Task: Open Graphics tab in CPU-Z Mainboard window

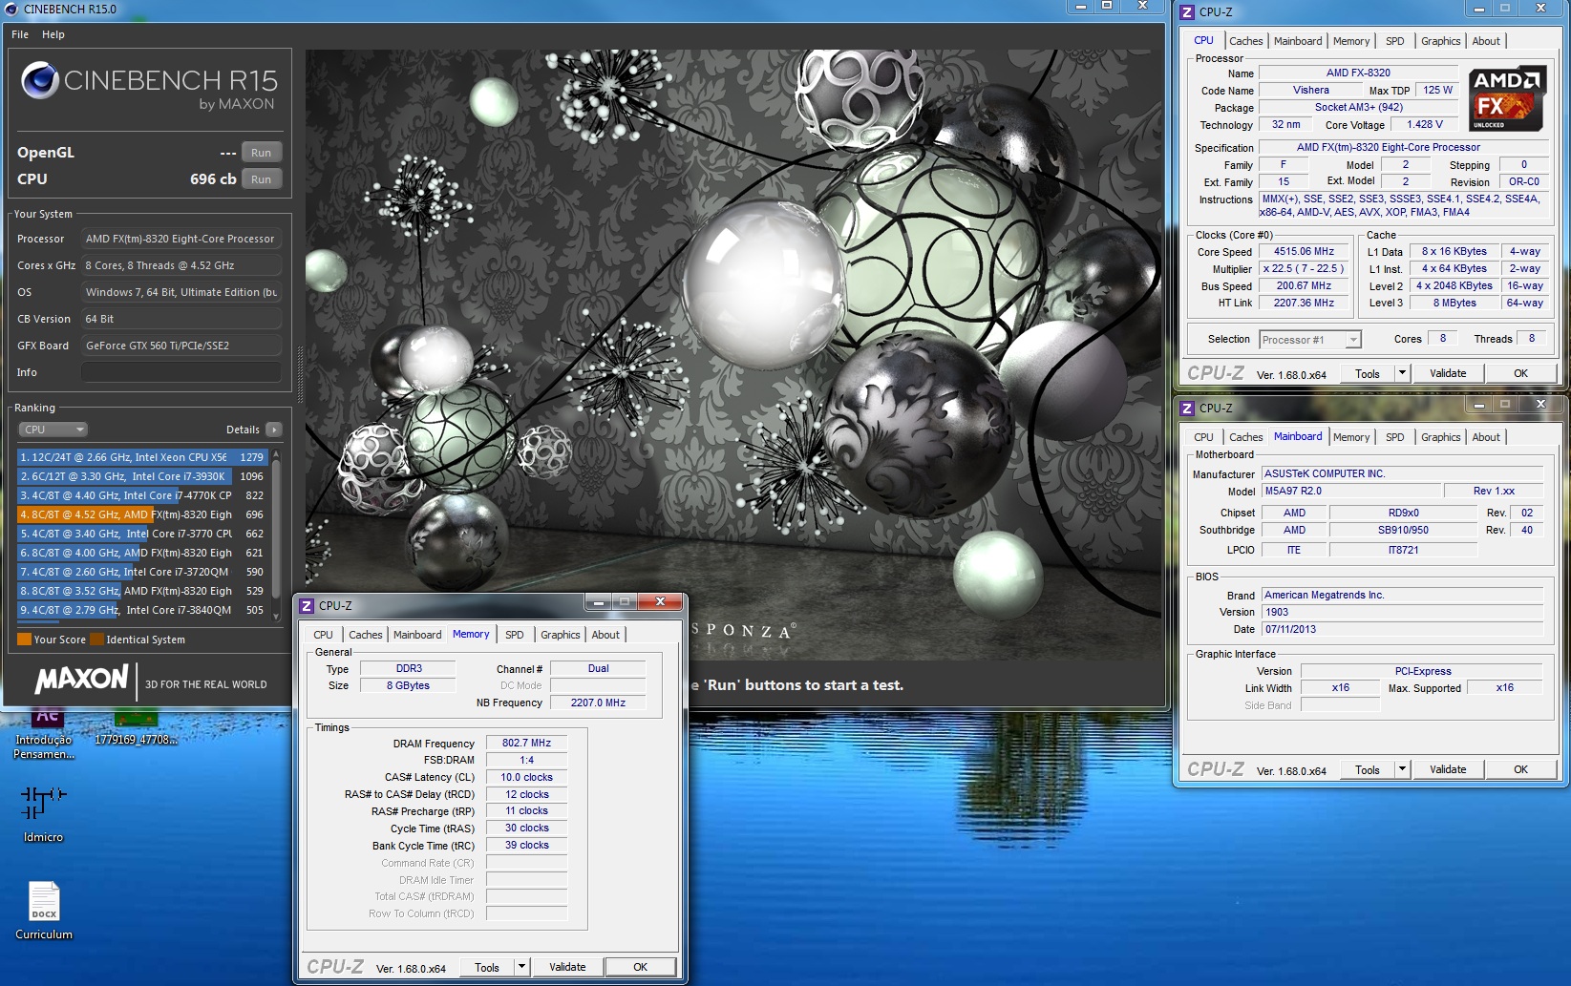Action: pyautogui.click(x=1440, y=437)
